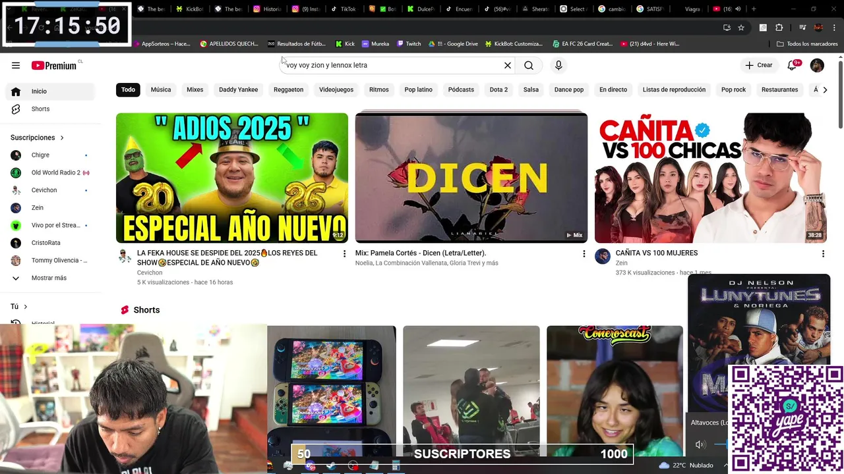This screenshot has height=474, width=844.
Task: Open the office hug Short
Action: tap(471, 392)
